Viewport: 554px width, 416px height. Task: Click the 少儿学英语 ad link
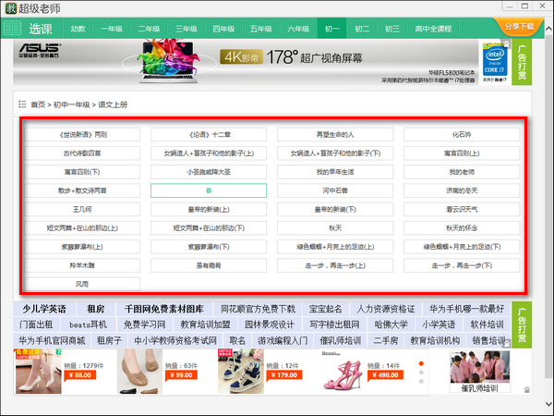tap(43, 309)
